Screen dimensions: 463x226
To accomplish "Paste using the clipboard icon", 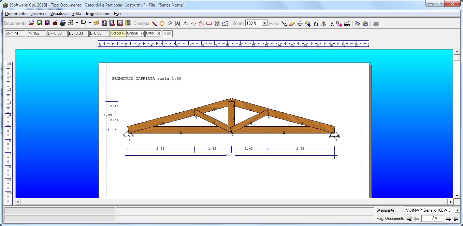I will pyautogui.click(x=365, y=24).
